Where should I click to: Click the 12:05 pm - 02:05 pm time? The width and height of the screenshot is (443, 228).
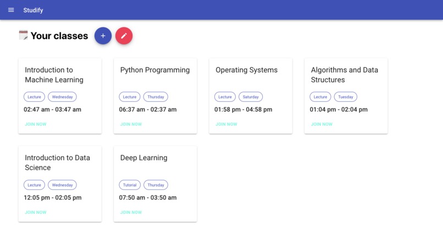pos(53,198)
